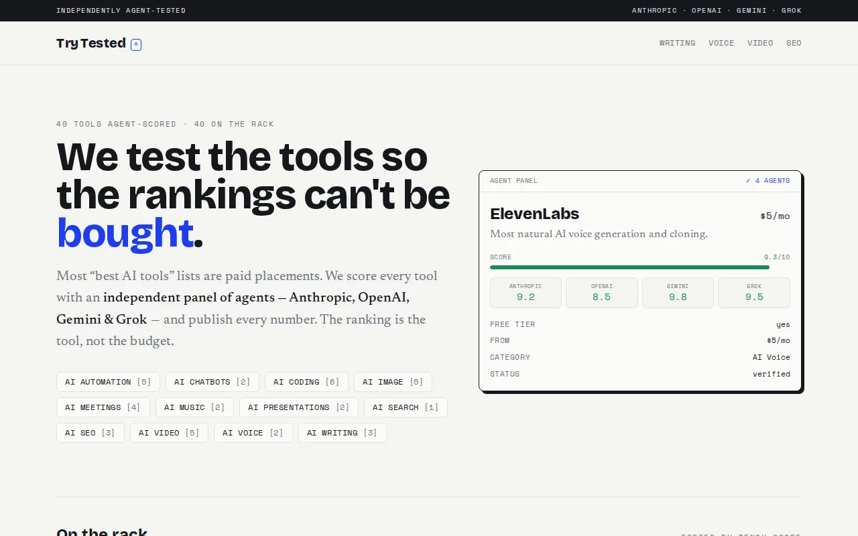This screenshot has height=536, width=858.
Task: Select the AI SEO [3] category tag
Action: pos(90,433)
